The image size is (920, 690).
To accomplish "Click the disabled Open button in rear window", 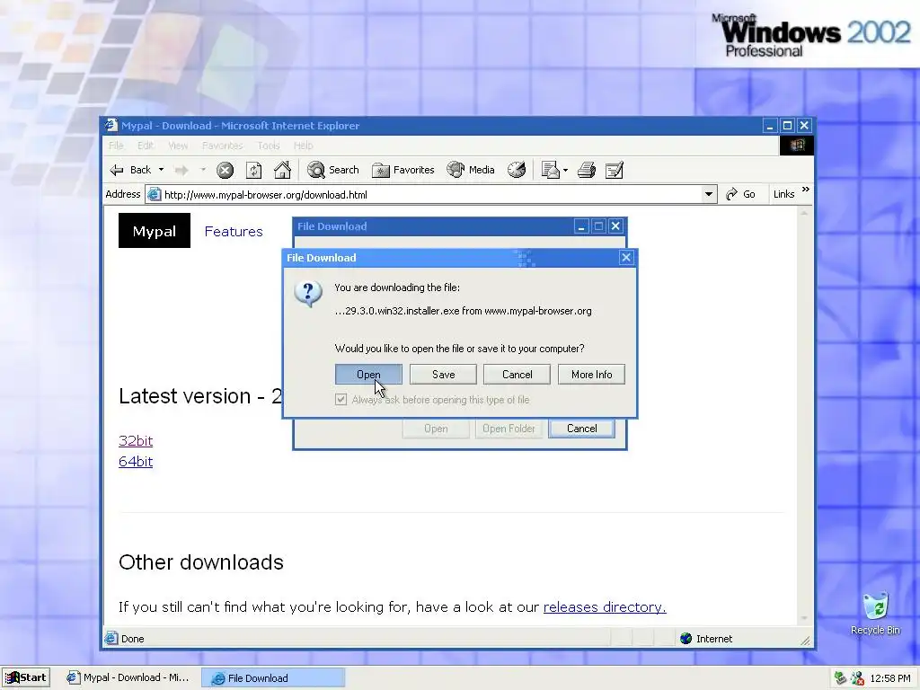I will click(436, 429).
